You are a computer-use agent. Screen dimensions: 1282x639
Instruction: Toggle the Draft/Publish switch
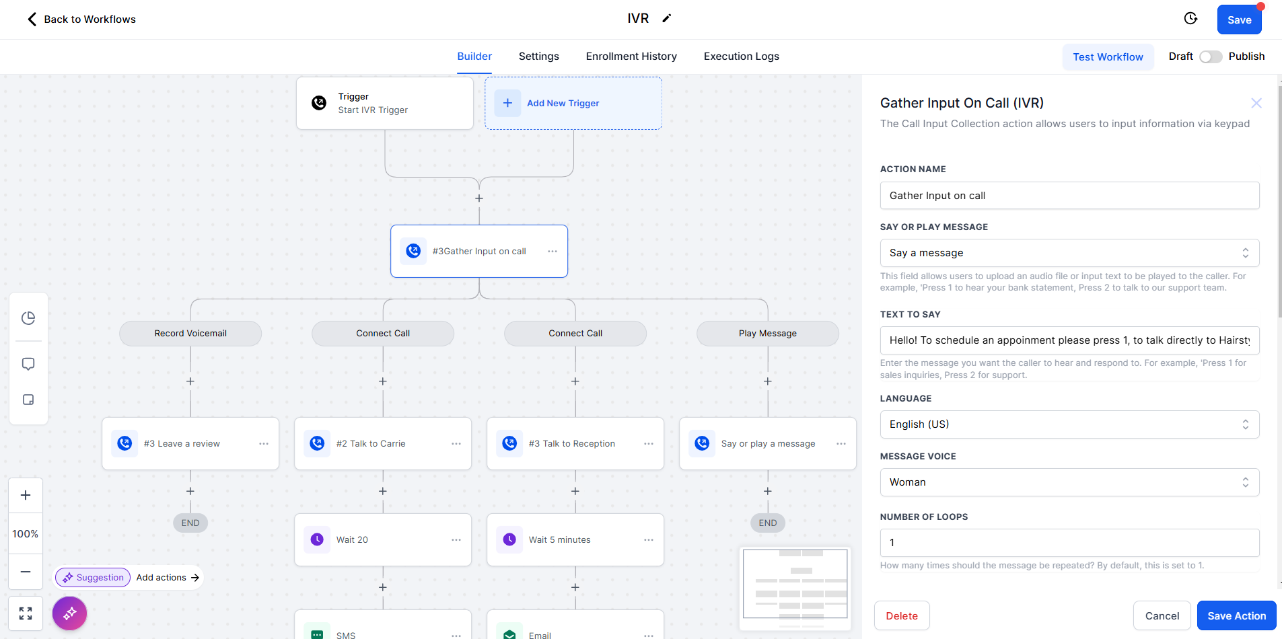pos(1211,57)
